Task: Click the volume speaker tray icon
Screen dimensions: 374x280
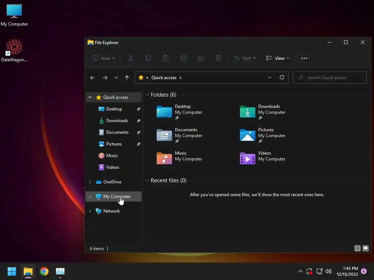Action: click(328, 271)
